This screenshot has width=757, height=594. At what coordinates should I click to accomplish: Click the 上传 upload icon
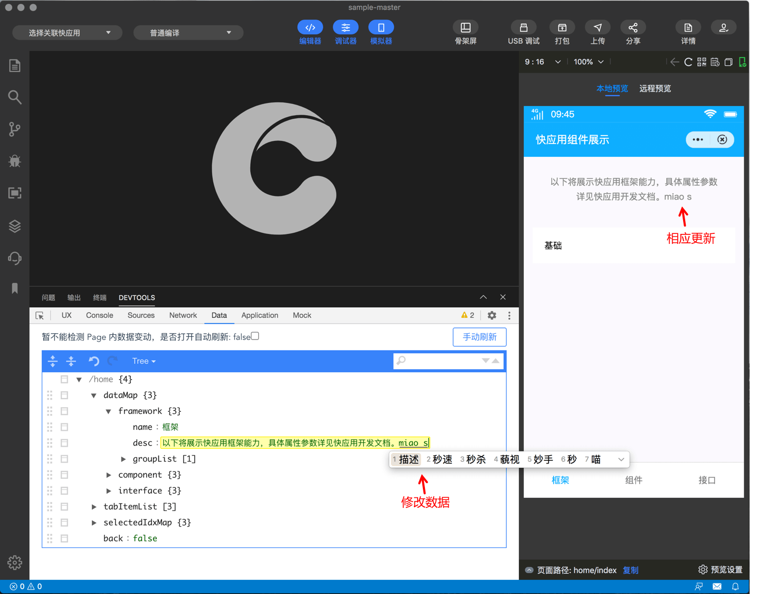[x=597, y=27]
